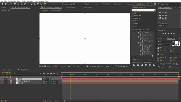Toggle All Caps in Character panel
This screenshot has width=181, height=102.
click(167, 64)
